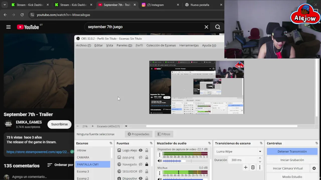321x180 pixels.
Task: Lock the ppp.png source
Action: pyautogui.click(x=147, y=157)
